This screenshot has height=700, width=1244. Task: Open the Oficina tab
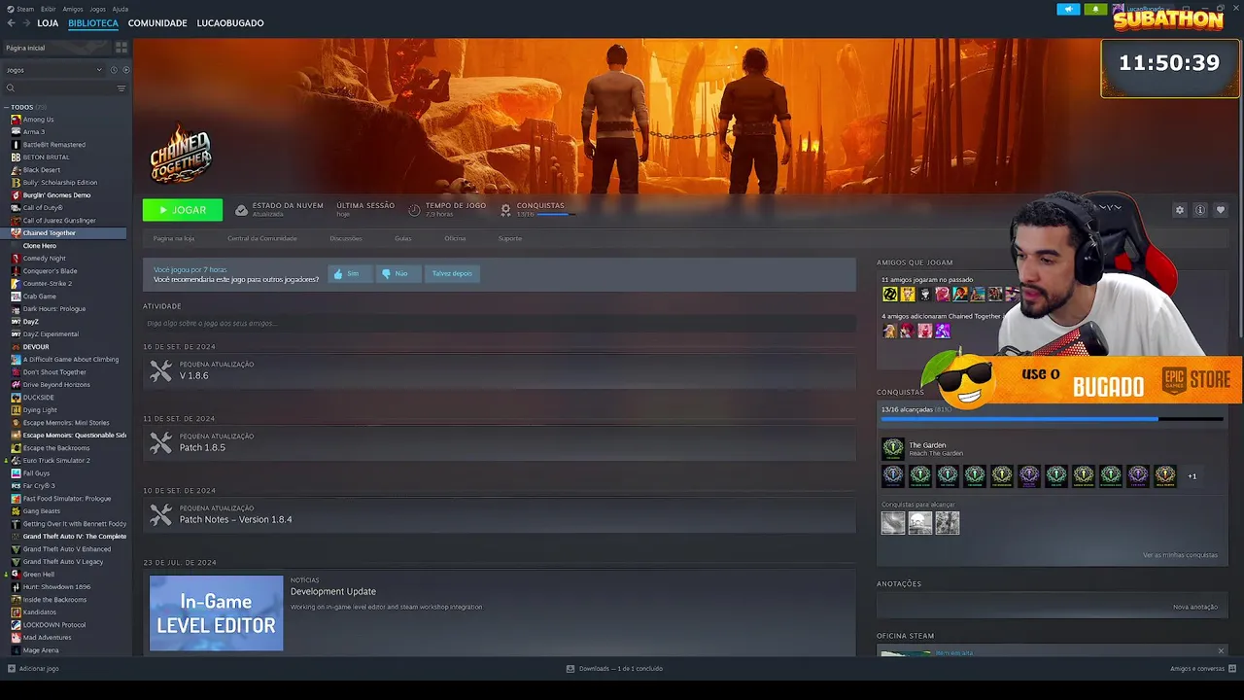point(455,238)
